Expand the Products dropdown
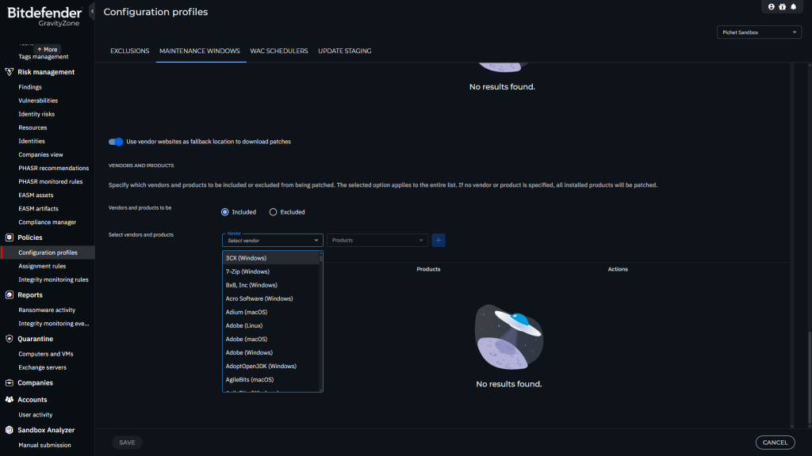This screenshot has height=456, width=812. [377, 240]
